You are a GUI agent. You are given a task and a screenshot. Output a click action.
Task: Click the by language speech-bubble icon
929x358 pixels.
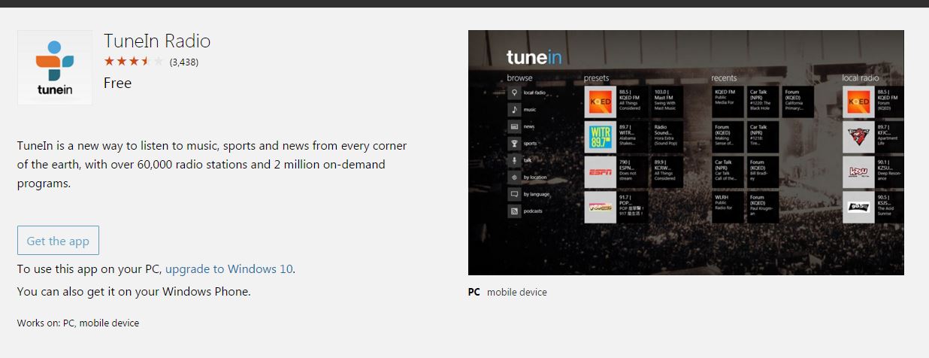[514, 194]
